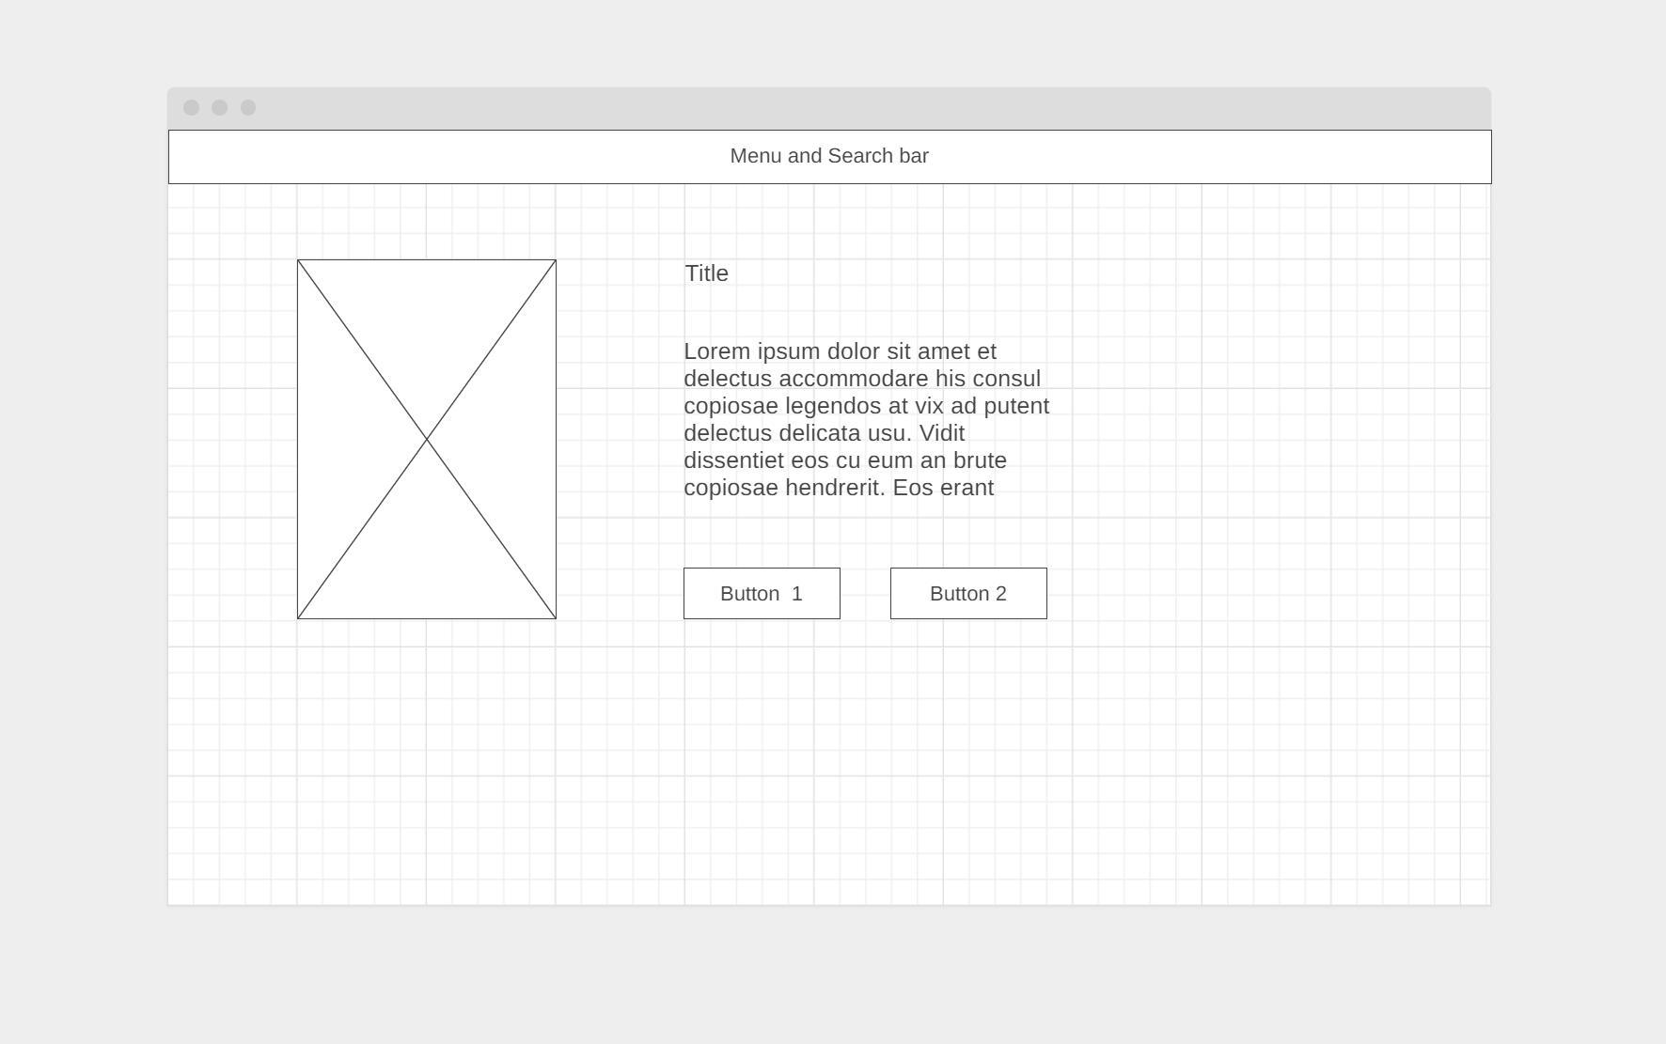Click the Lorem ipsum paragraph text
Viewport: 1666px width, 1044px height.
pyautogui.click(x=867, y=419)
